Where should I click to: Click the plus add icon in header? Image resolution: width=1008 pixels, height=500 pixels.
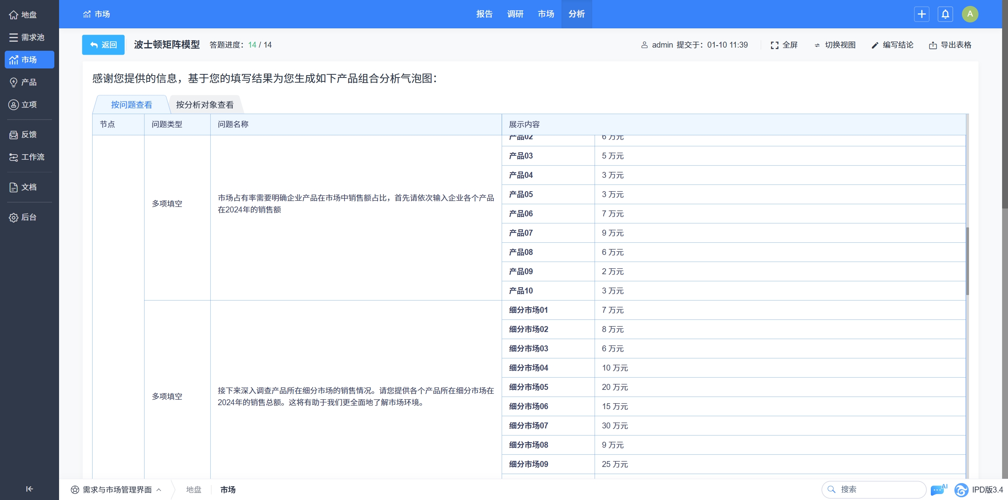click(x=921, y=14)
